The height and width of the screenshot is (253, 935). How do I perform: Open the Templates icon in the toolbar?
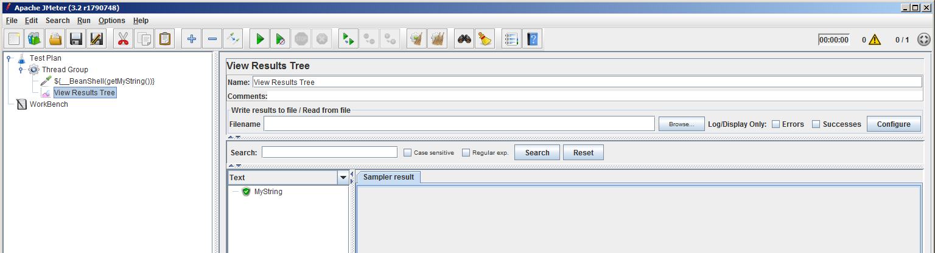click(x=35, y=39)
